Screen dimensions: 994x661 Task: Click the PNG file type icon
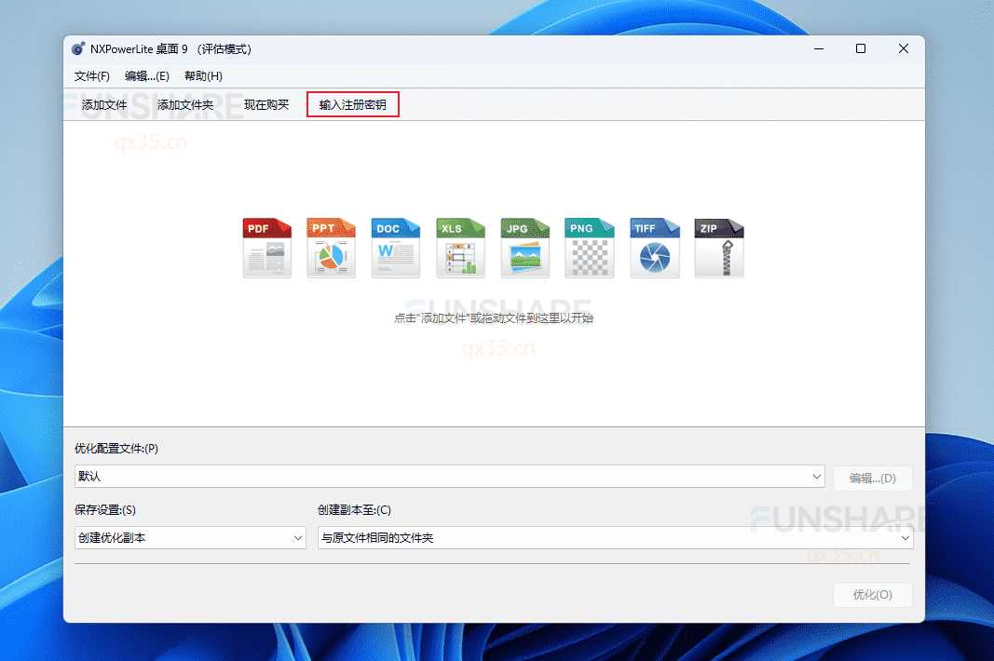(x=590, y=248)
